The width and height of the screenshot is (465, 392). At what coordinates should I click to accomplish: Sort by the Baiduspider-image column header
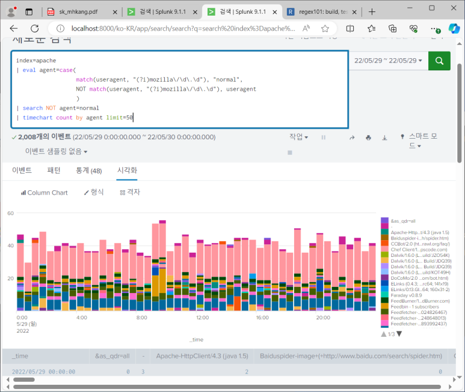(x=351, y=356)
